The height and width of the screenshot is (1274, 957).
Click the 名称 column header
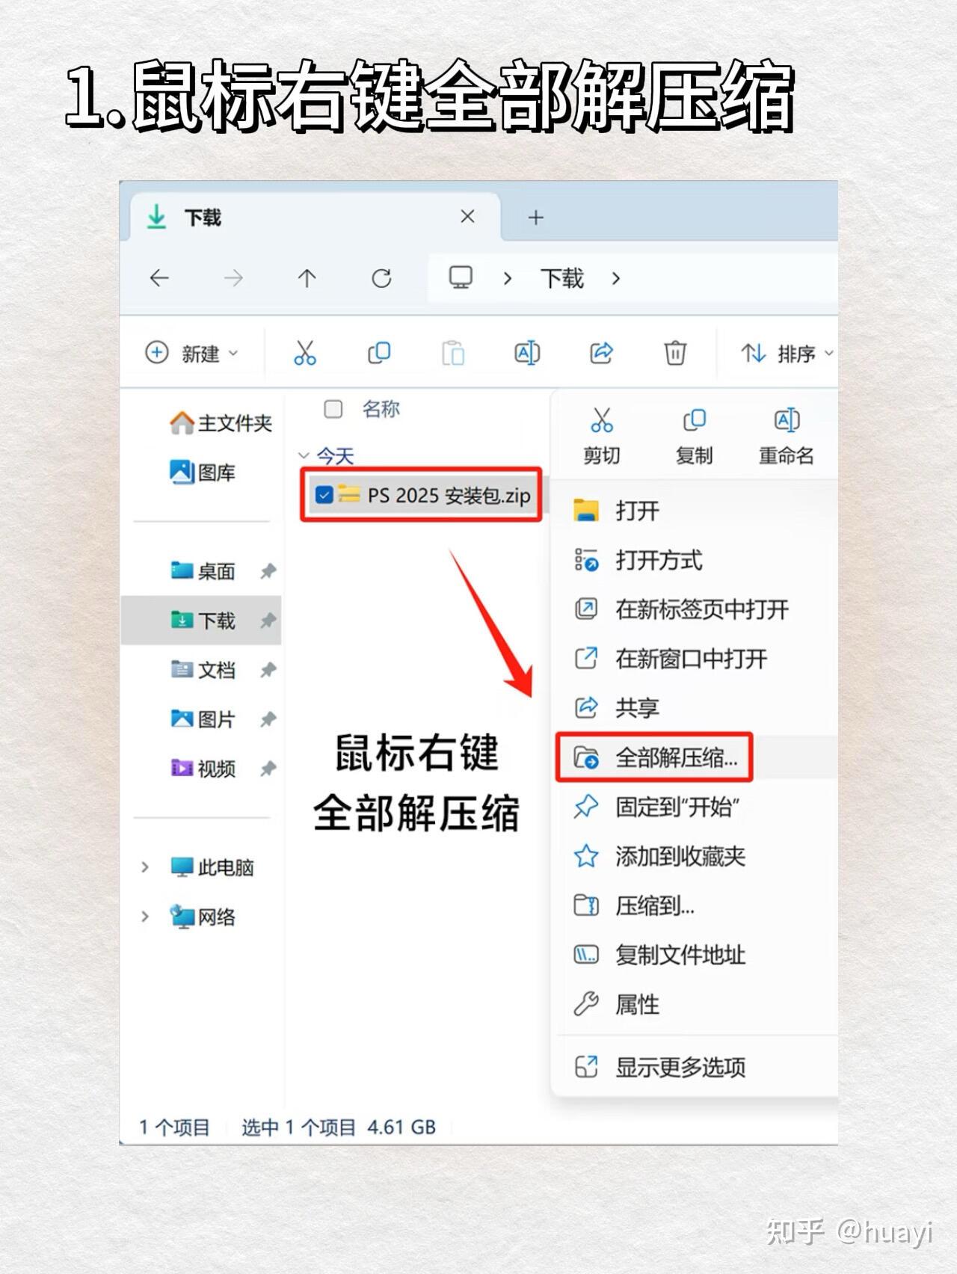381,409
